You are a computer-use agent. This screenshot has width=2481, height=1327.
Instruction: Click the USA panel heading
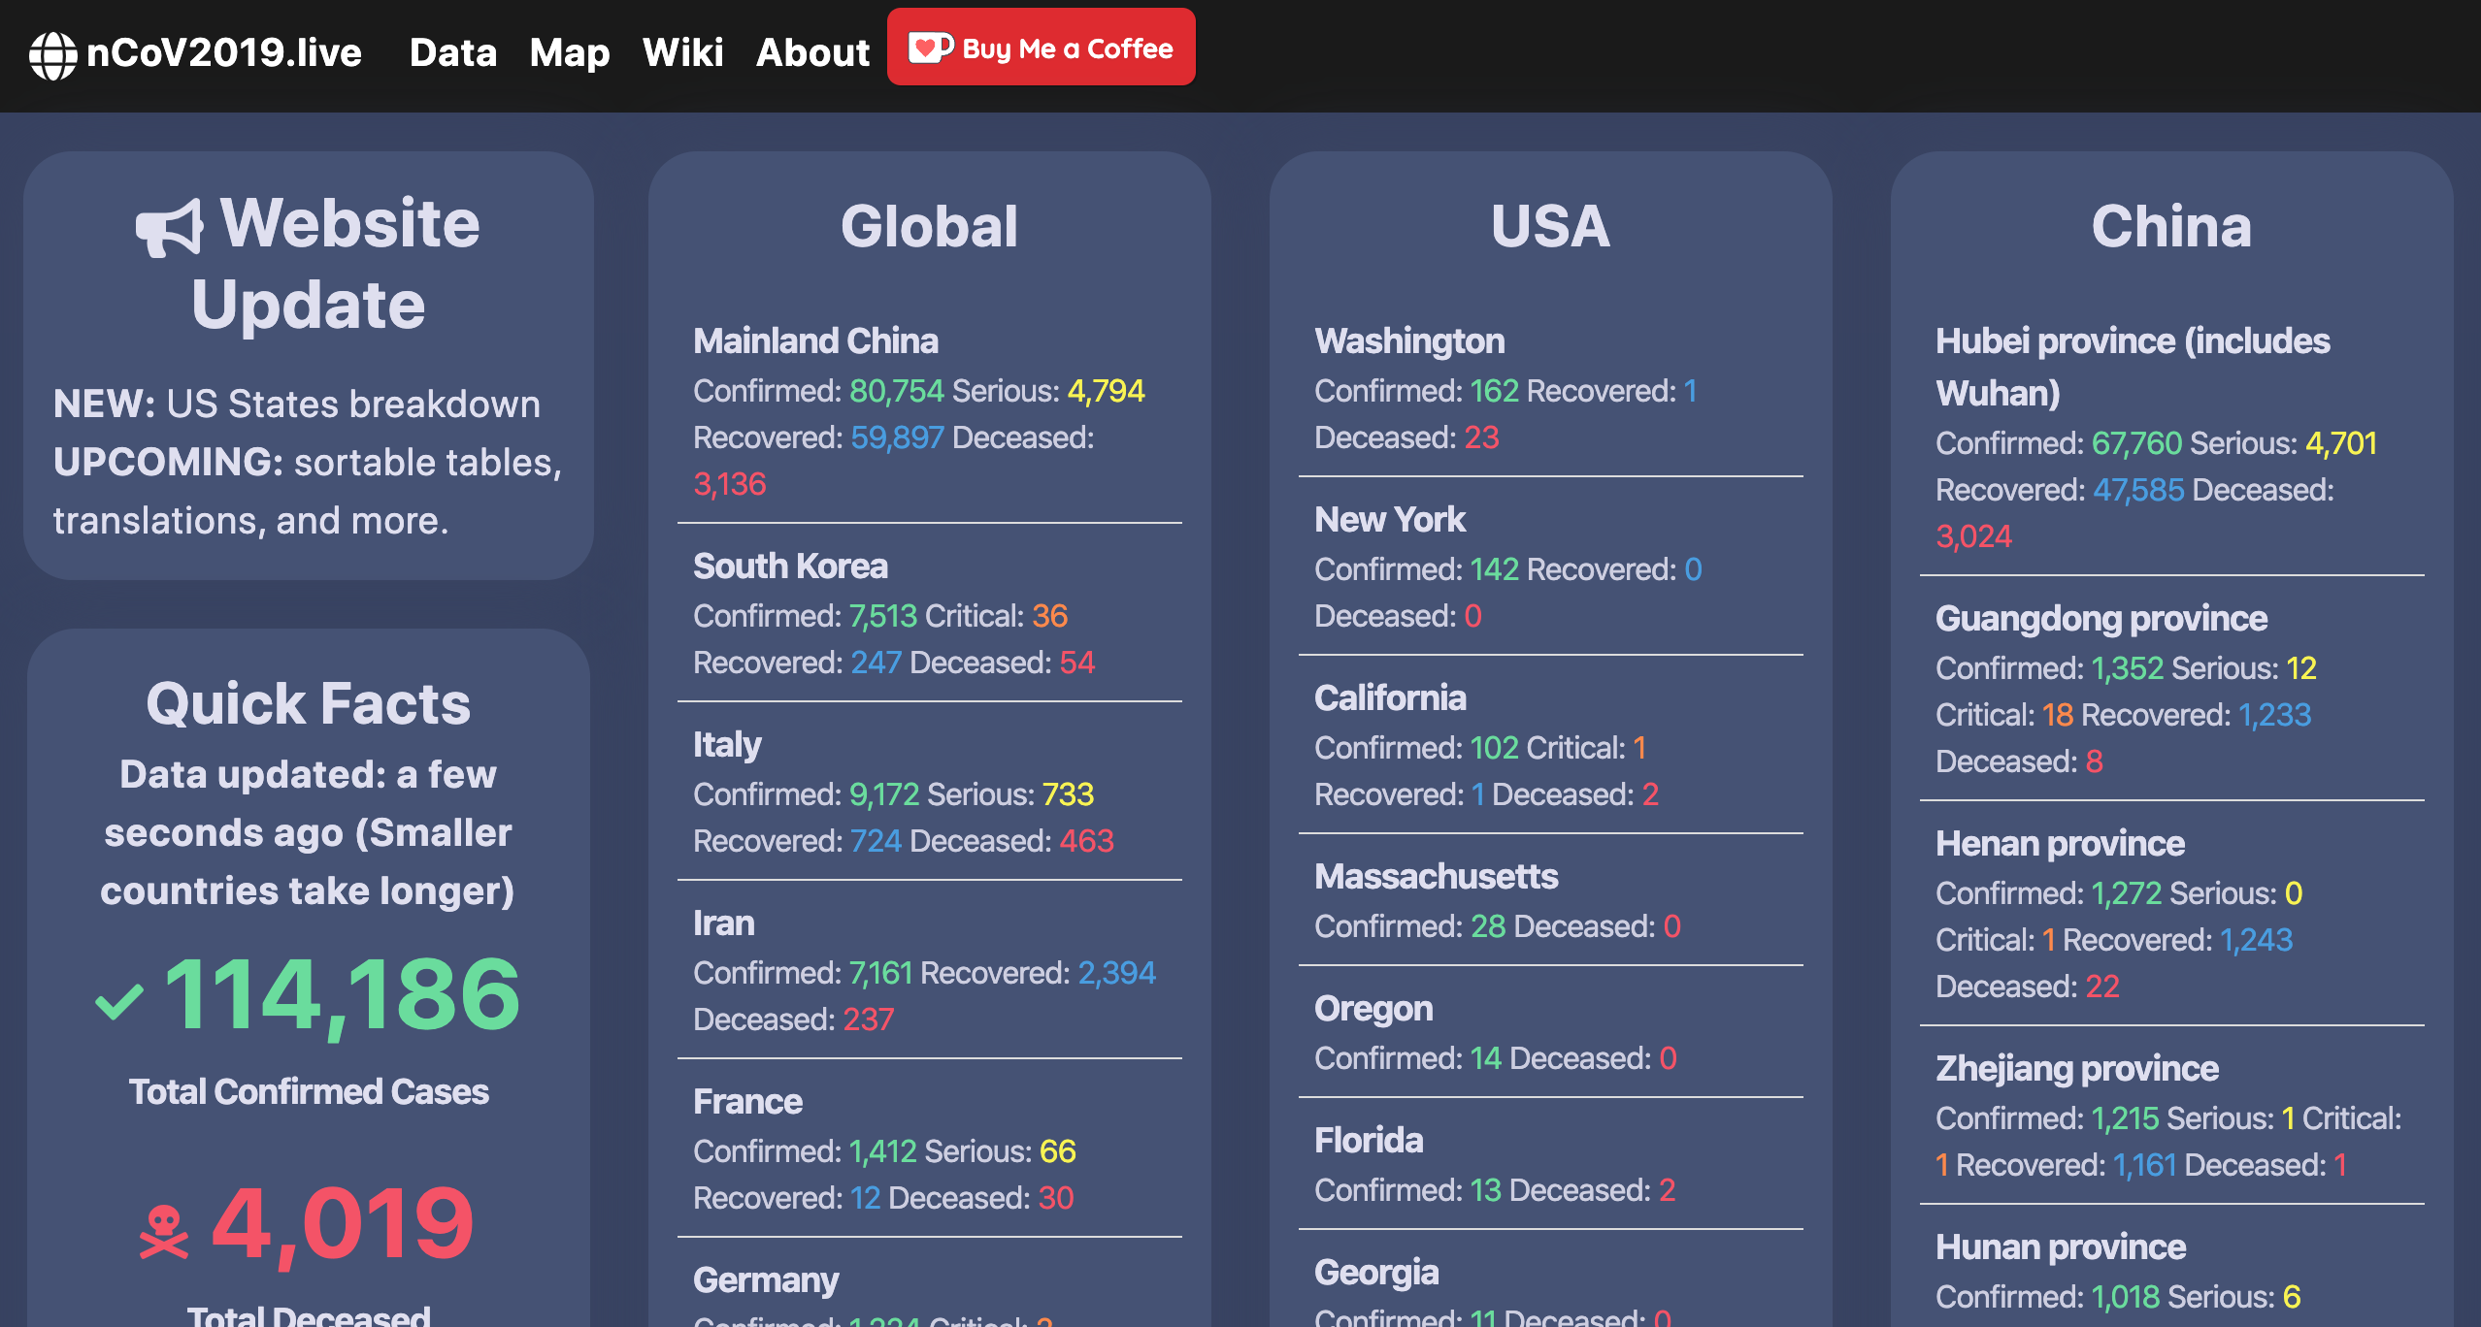(1550, 226)
